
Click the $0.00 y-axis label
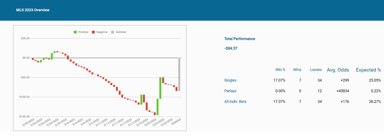26,58
